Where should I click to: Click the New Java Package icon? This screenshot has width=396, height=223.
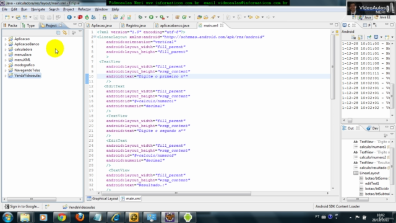click(178, 17)
